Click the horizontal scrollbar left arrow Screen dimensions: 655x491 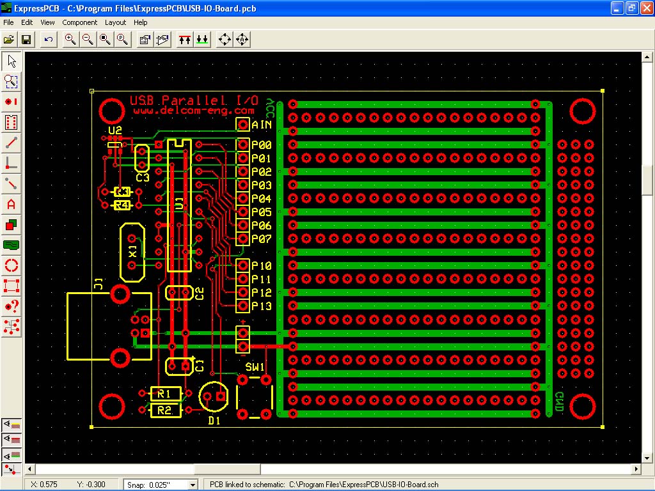tap(29, 469)
